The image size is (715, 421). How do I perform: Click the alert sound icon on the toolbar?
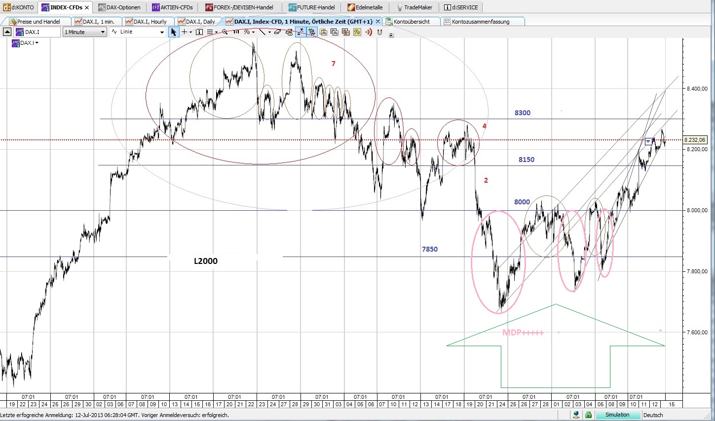pyautogui.click(x=369, y=32)
